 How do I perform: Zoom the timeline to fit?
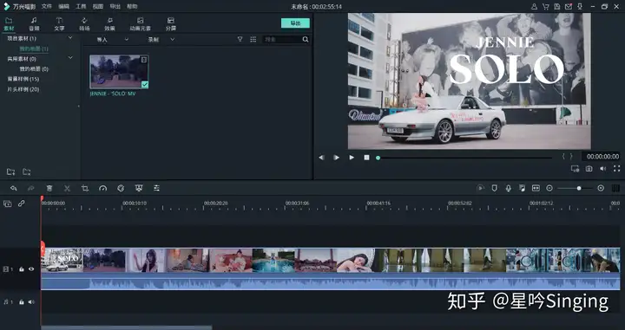(536, 189)
